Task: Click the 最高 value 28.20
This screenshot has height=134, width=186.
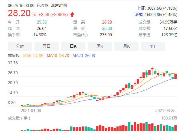Action: point(107,22)
